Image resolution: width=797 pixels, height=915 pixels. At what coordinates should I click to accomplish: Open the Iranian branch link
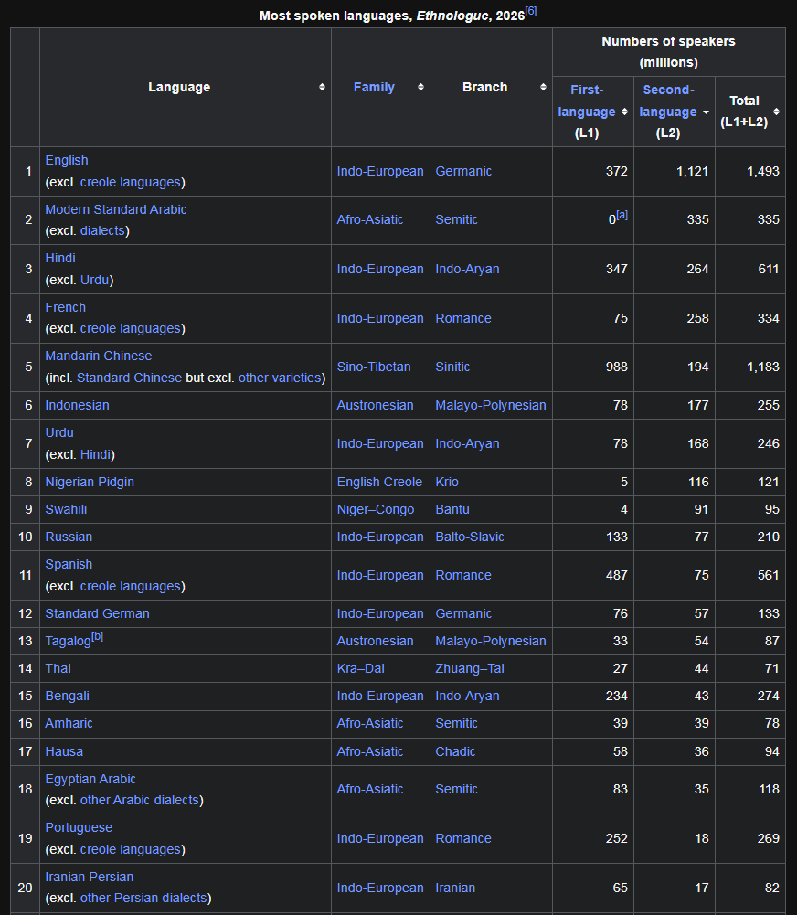pos(455,888)
